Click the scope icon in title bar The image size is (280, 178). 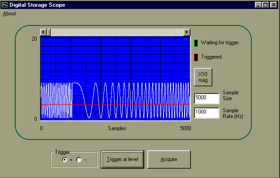tap(5, 5)
